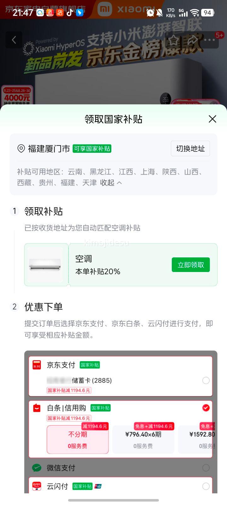This screenshot has width=227, height=506.
Task: Click the 切换地址 button
Action: pyautogui.click(x=190, y=149)
